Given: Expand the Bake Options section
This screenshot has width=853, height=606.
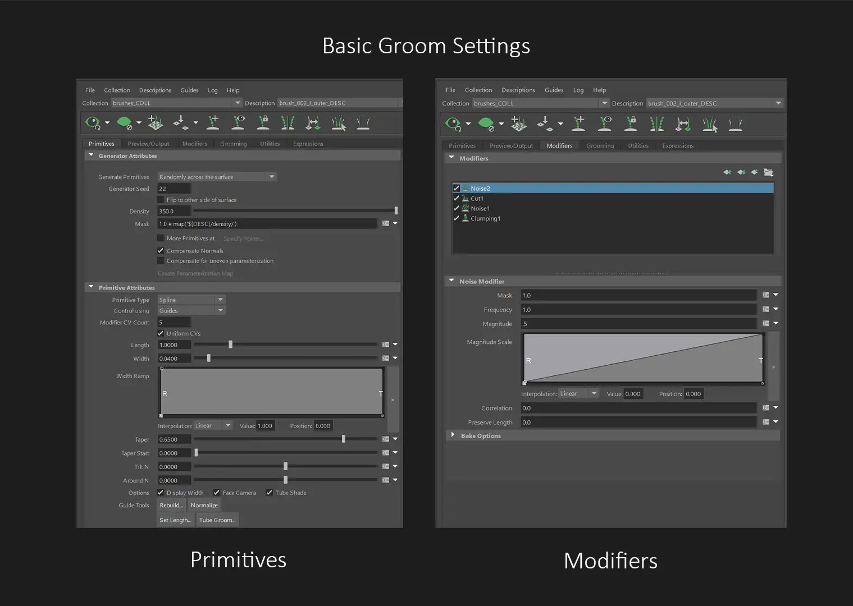Looking at the screenshot, I should 453,435.
